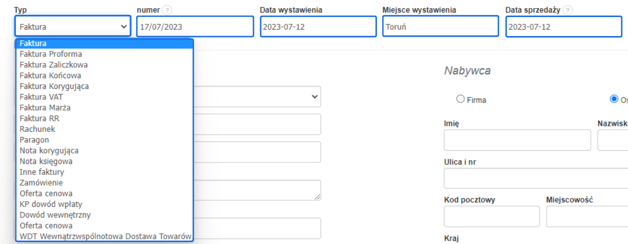Click the Miejsce wystawienia field
This screenshot has width=628, height=244.
[440, 27]
